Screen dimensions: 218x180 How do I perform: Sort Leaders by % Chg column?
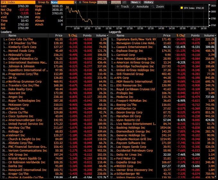(73, 35)
